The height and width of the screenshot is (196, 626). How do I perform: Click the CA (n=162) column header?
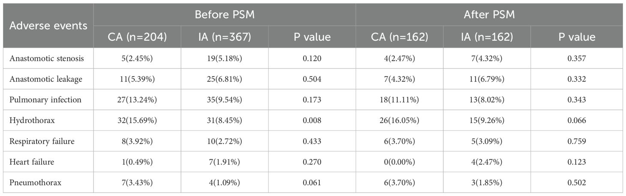400,37
